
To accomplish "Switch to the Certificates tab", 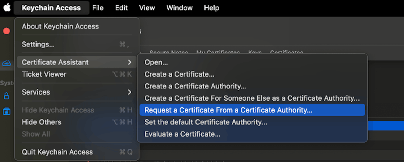I will coord(287,52).
